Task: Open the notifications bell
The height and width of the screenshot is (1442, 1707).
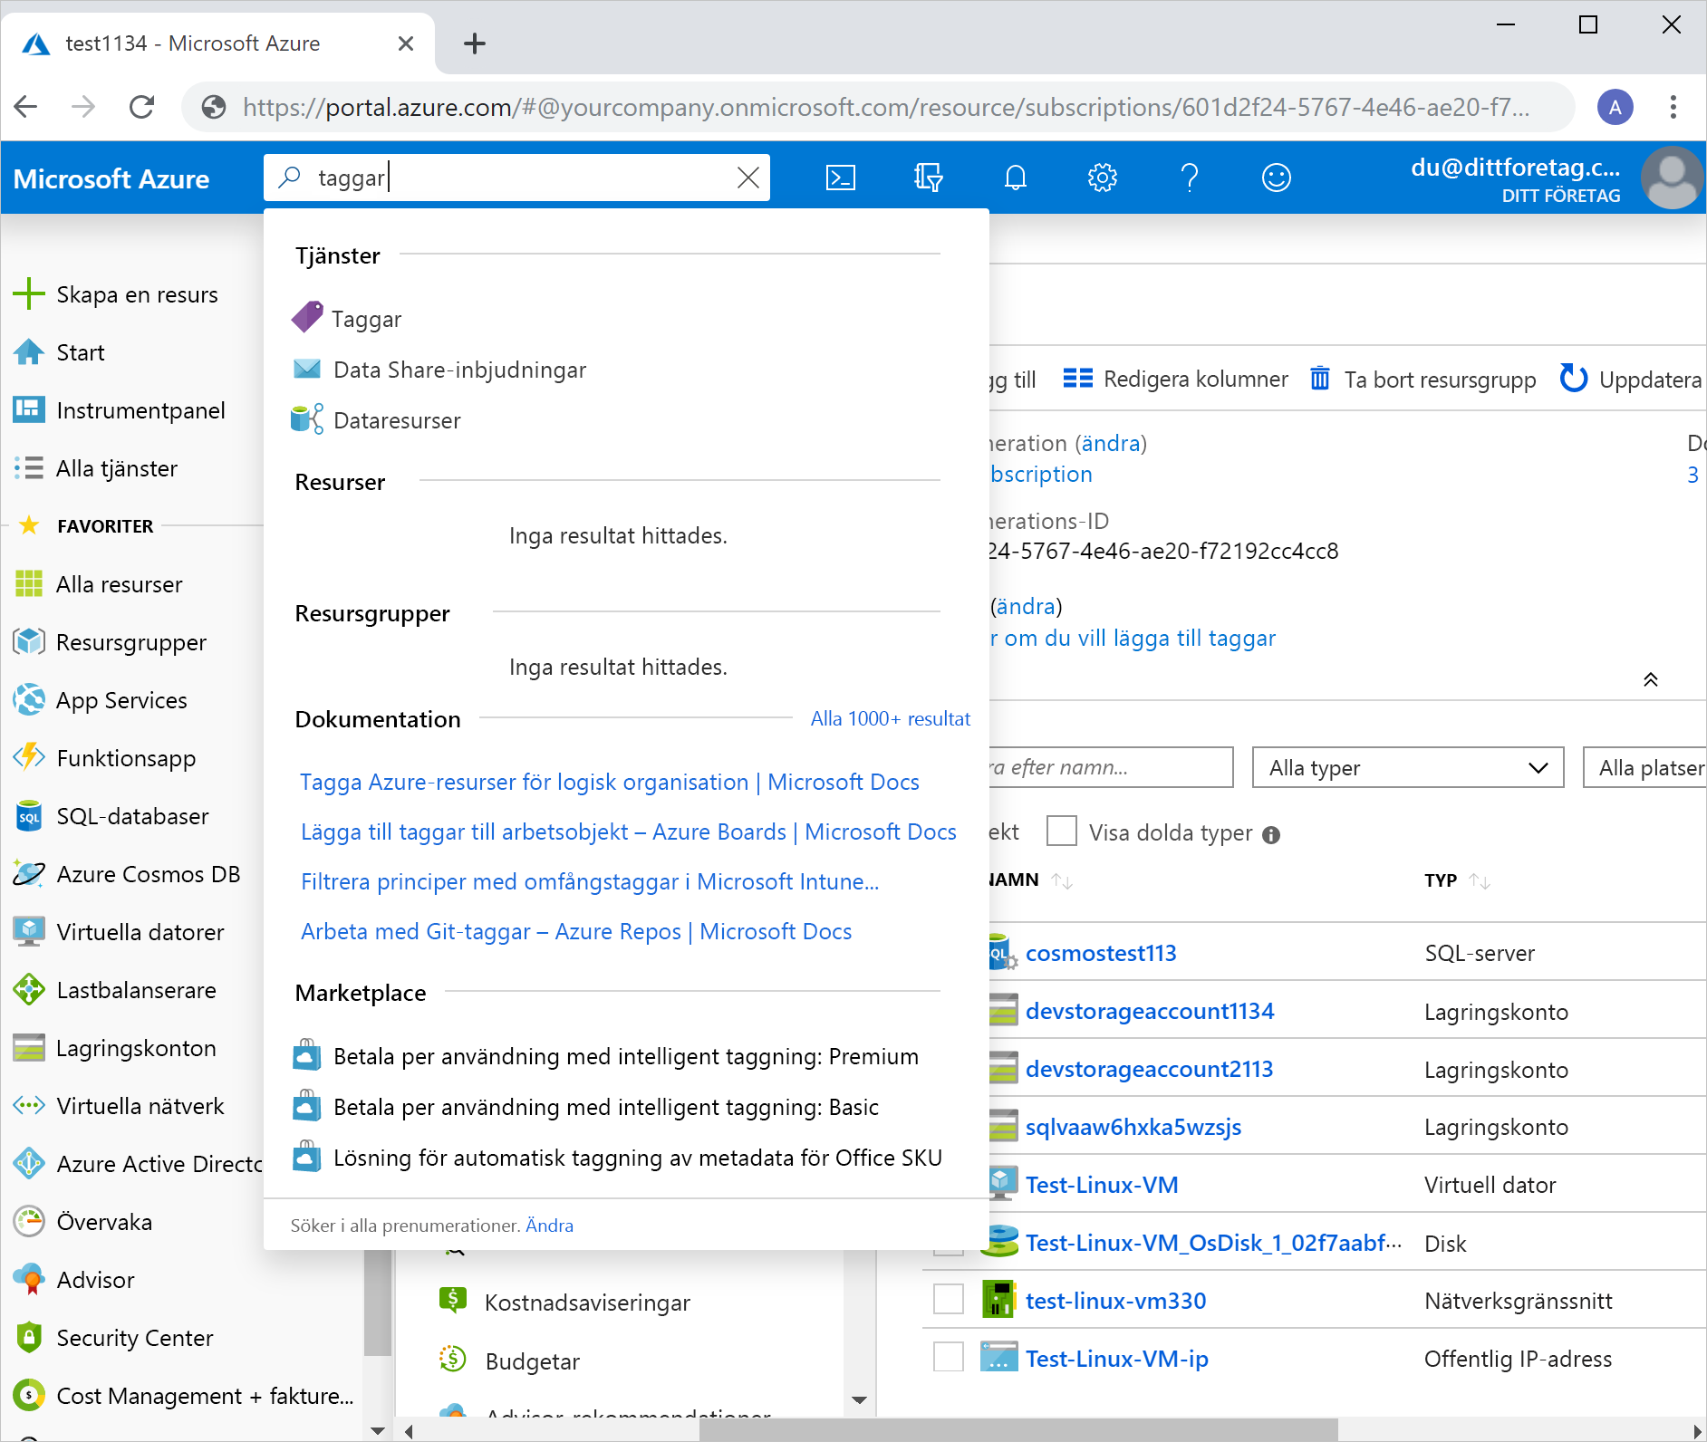Action: 1015,178
